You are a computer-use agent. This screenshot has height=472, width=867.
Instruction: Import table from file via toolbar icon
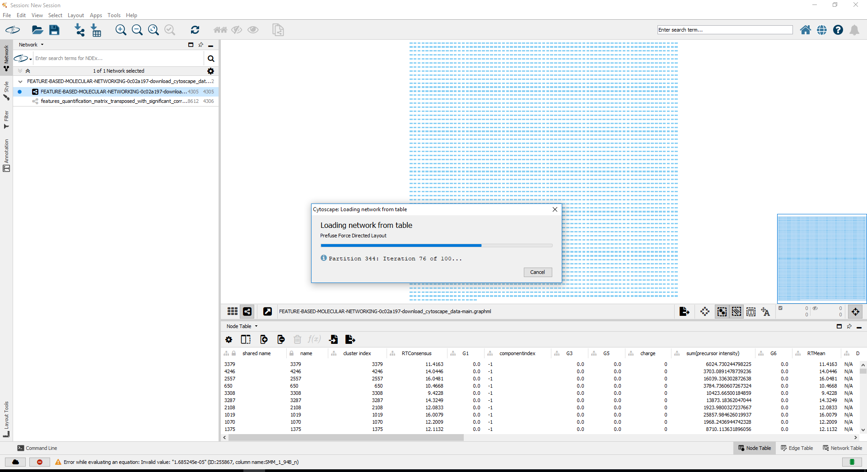pyautogui.click(x=96, y=30)
